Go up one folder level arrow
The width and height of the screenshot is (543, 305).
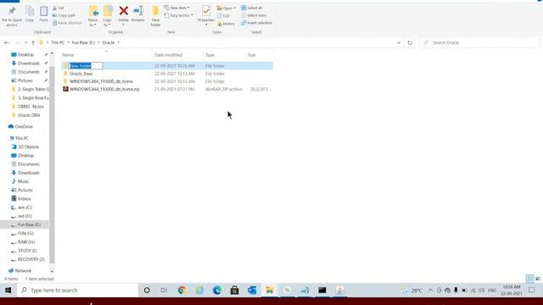tap(33, 42)
